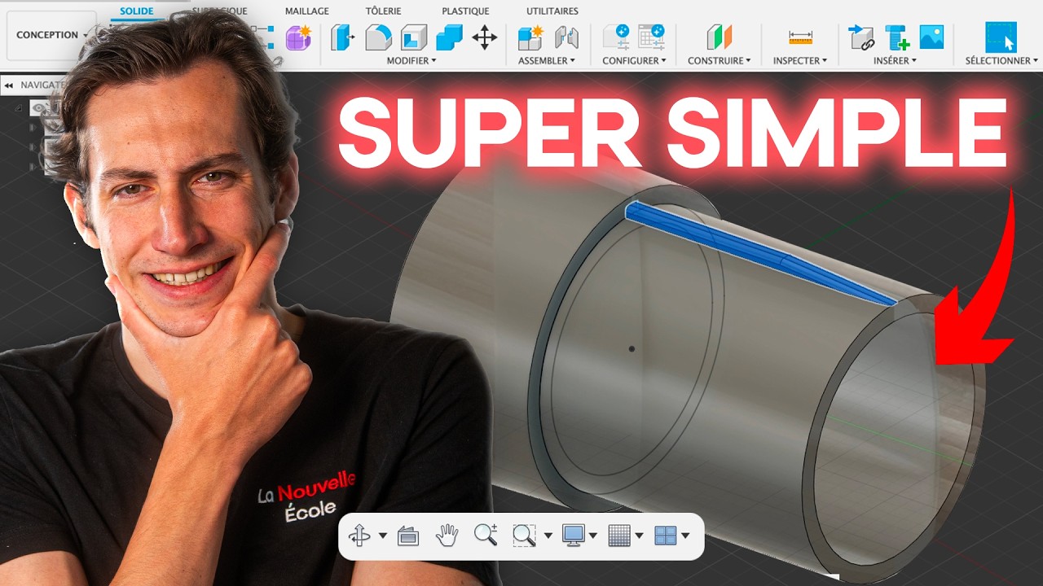Select the Fillet tool

tap(378, 37)
